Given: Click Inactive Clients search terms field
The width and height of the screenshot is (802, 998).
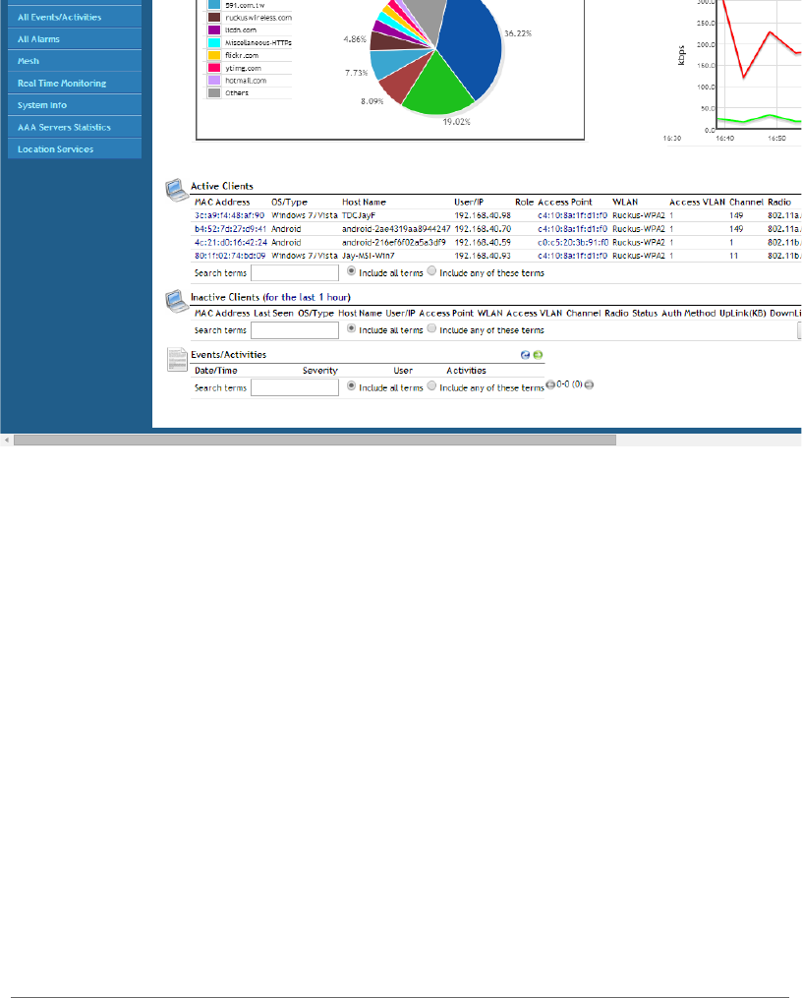Looking at the screenshot, I should click(295, 330).
